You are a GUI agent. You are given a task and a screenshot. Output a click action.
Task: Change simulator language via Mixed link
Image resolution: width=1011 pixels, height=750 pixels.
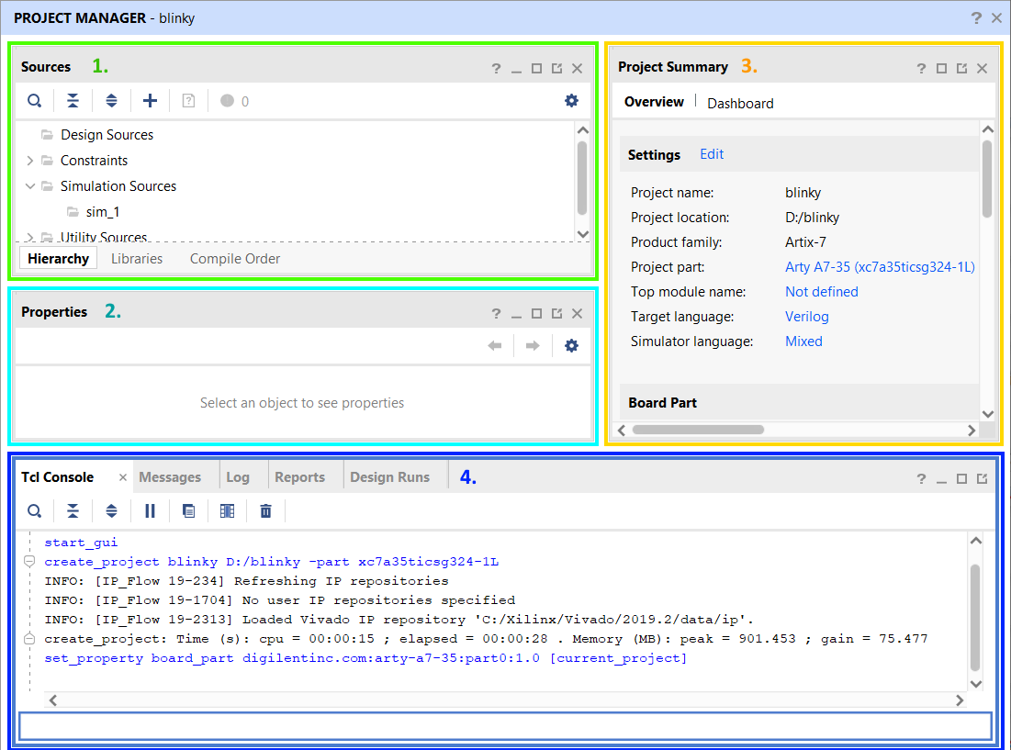803,341
